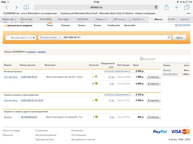Open the Mercedes-Benz C-Cl vehicle dropdown
The image size is (193, 144).
click(21, 37)
